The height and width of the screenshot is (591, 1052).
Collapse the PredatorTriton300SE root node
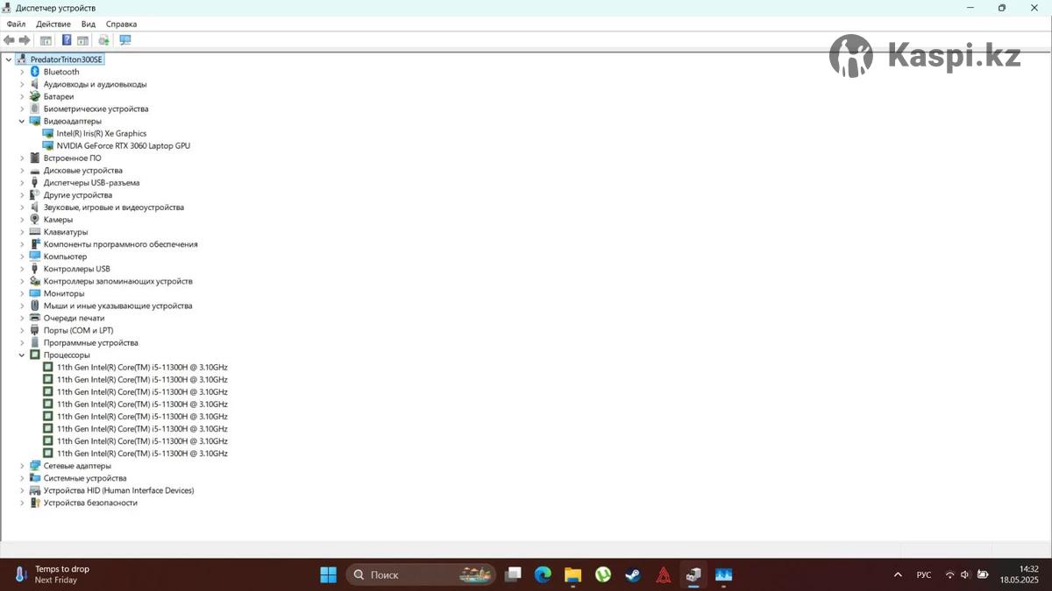[x=9, y=60]
